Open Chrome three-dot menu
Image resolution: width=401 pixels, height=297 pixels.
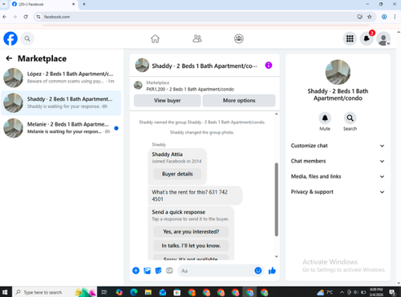click(x=395, y=17)
